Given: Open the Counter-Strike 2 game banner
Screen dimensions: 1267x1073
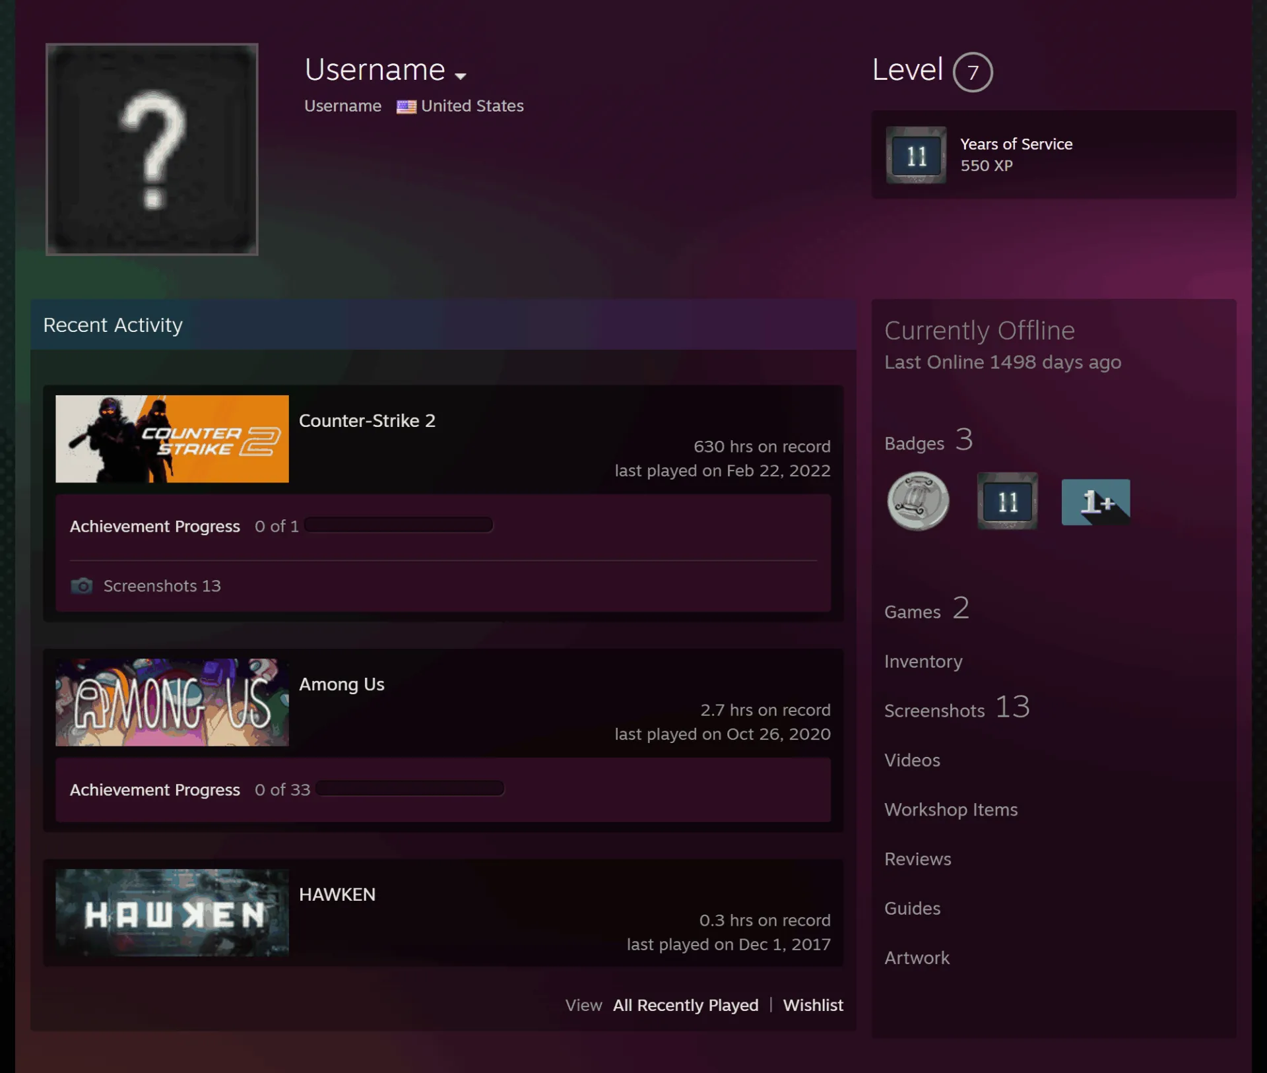Looking at the screenshot, I should tap(172, 439).
